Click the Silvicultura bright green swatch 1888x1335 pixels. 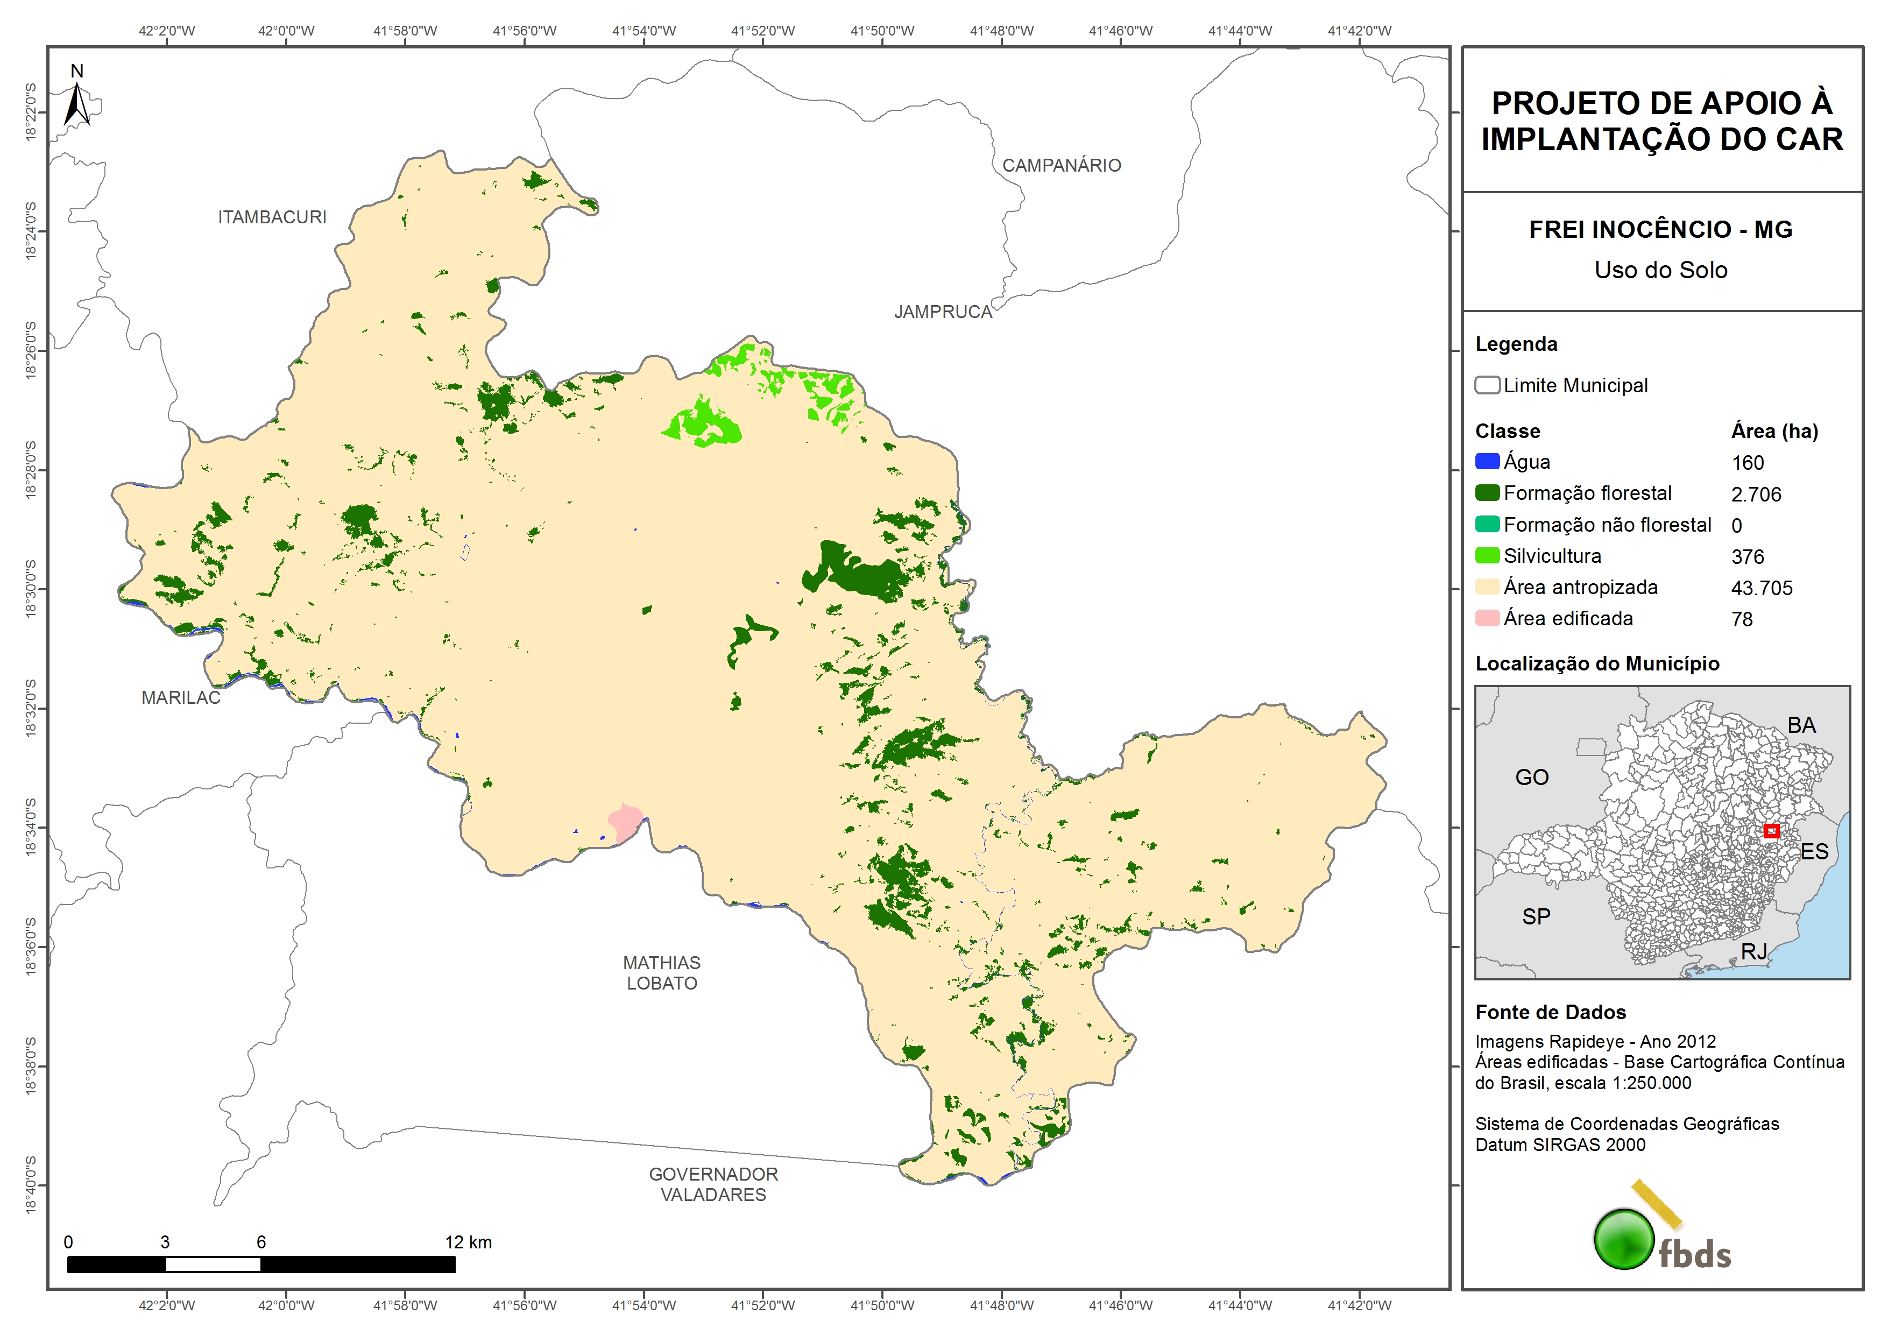1487,555
